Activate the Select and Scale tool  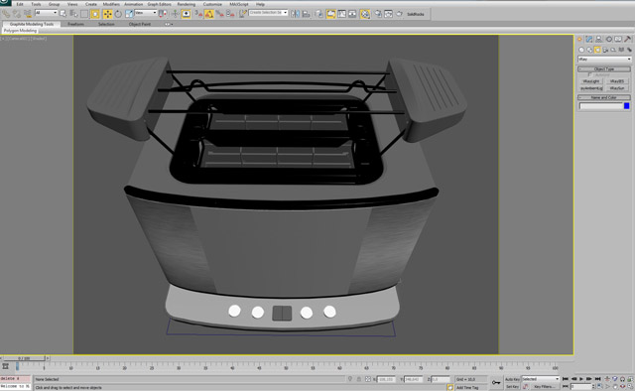pos(129,14)
